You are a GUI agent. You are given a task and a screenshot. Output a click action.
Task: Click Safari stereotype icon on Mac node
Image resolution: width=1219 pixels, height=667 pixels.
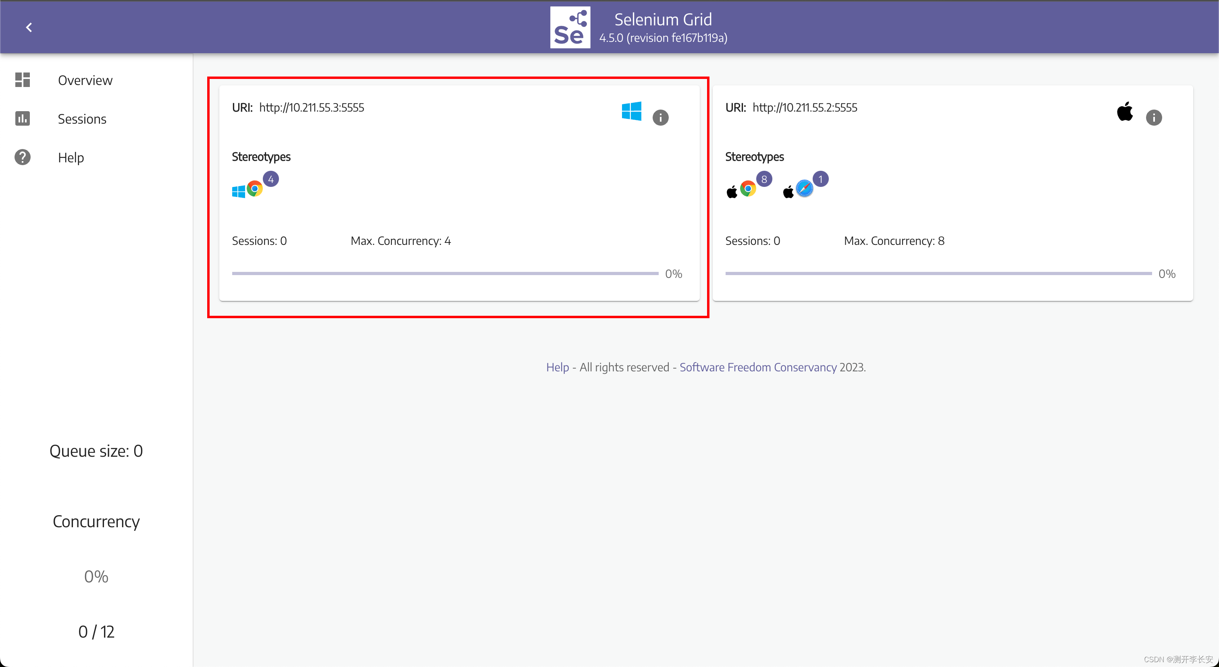point(805,189)
